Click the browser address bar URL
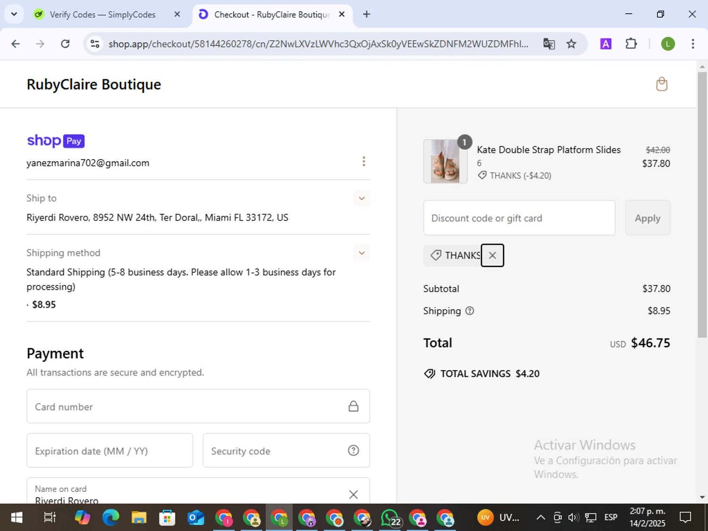This screenshot has width=708, height=531. tap(319, 44)
